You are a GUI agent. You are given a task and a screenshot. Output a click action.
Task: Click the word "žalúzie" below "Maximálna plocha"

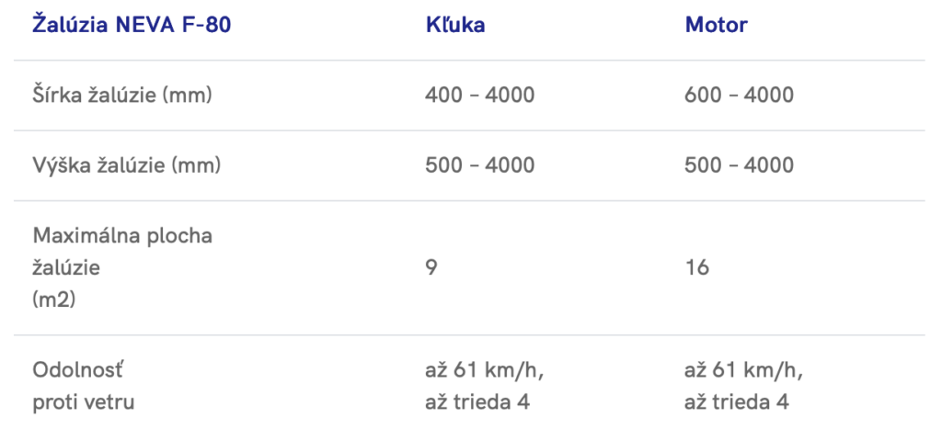[x=65, y=267]
